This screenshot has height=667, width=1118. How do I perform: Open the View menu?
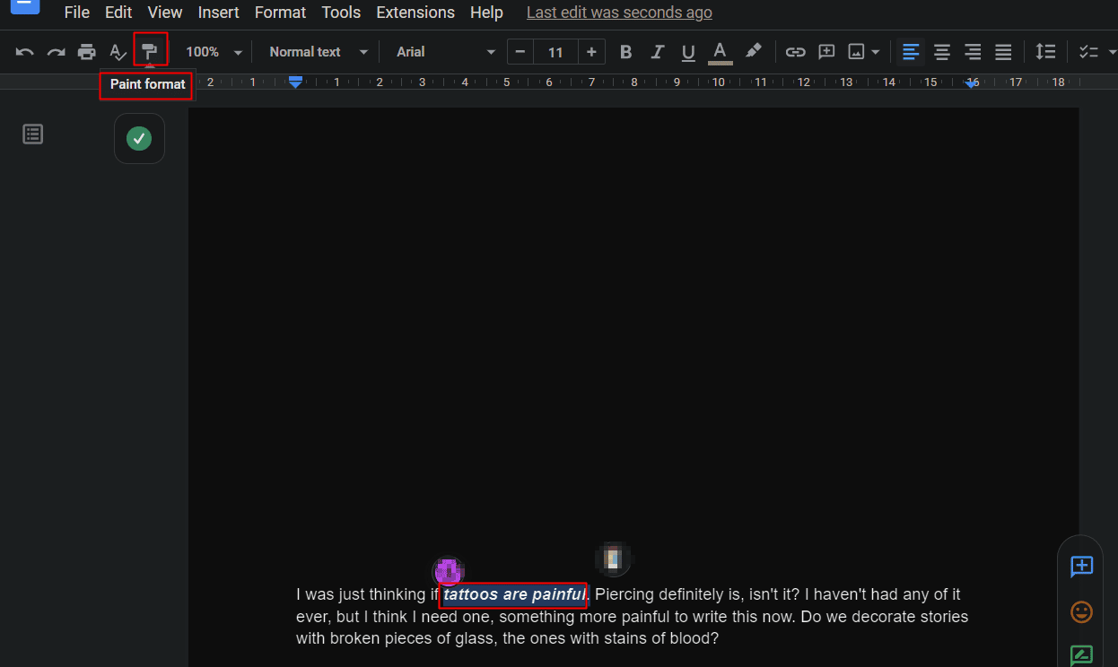(x=165, y=13)
